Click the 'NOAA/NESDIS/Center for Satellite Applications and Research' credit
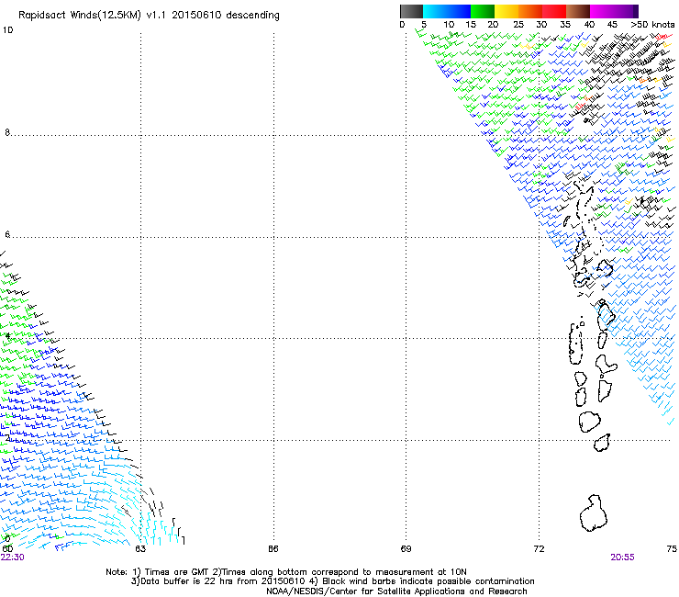Image resolution: width=679 pixels, height=597 pixels. click(x=396, y=591)
